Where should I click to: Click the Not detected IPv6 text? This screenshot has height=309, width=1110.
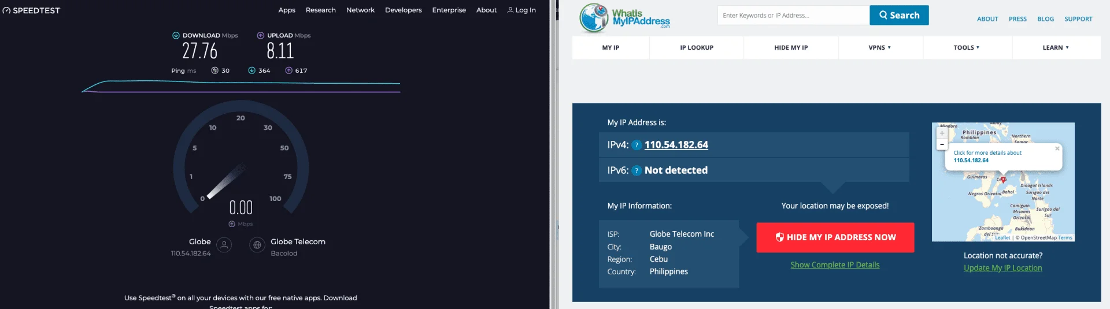[676, 170]
